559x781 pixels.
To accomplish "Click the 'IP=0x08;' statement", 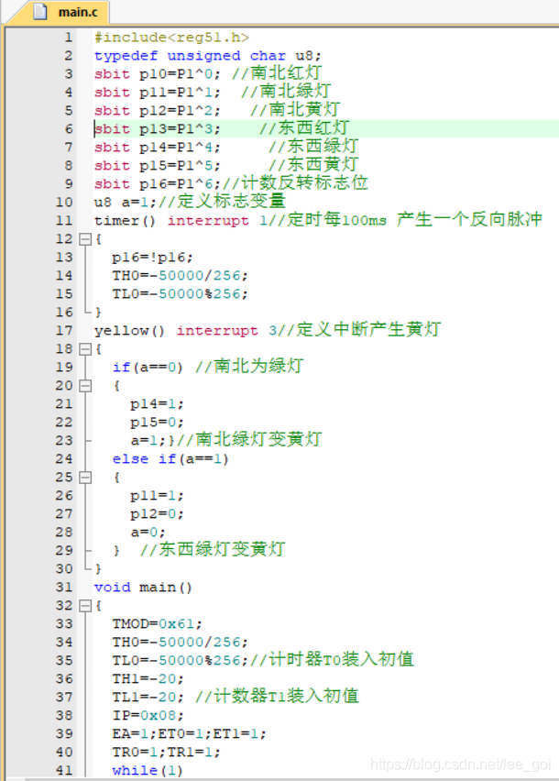I will (x=148, y=716).
